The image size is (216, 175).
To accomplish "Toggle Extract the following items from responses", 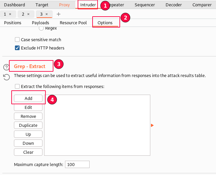I will point(17,87).
